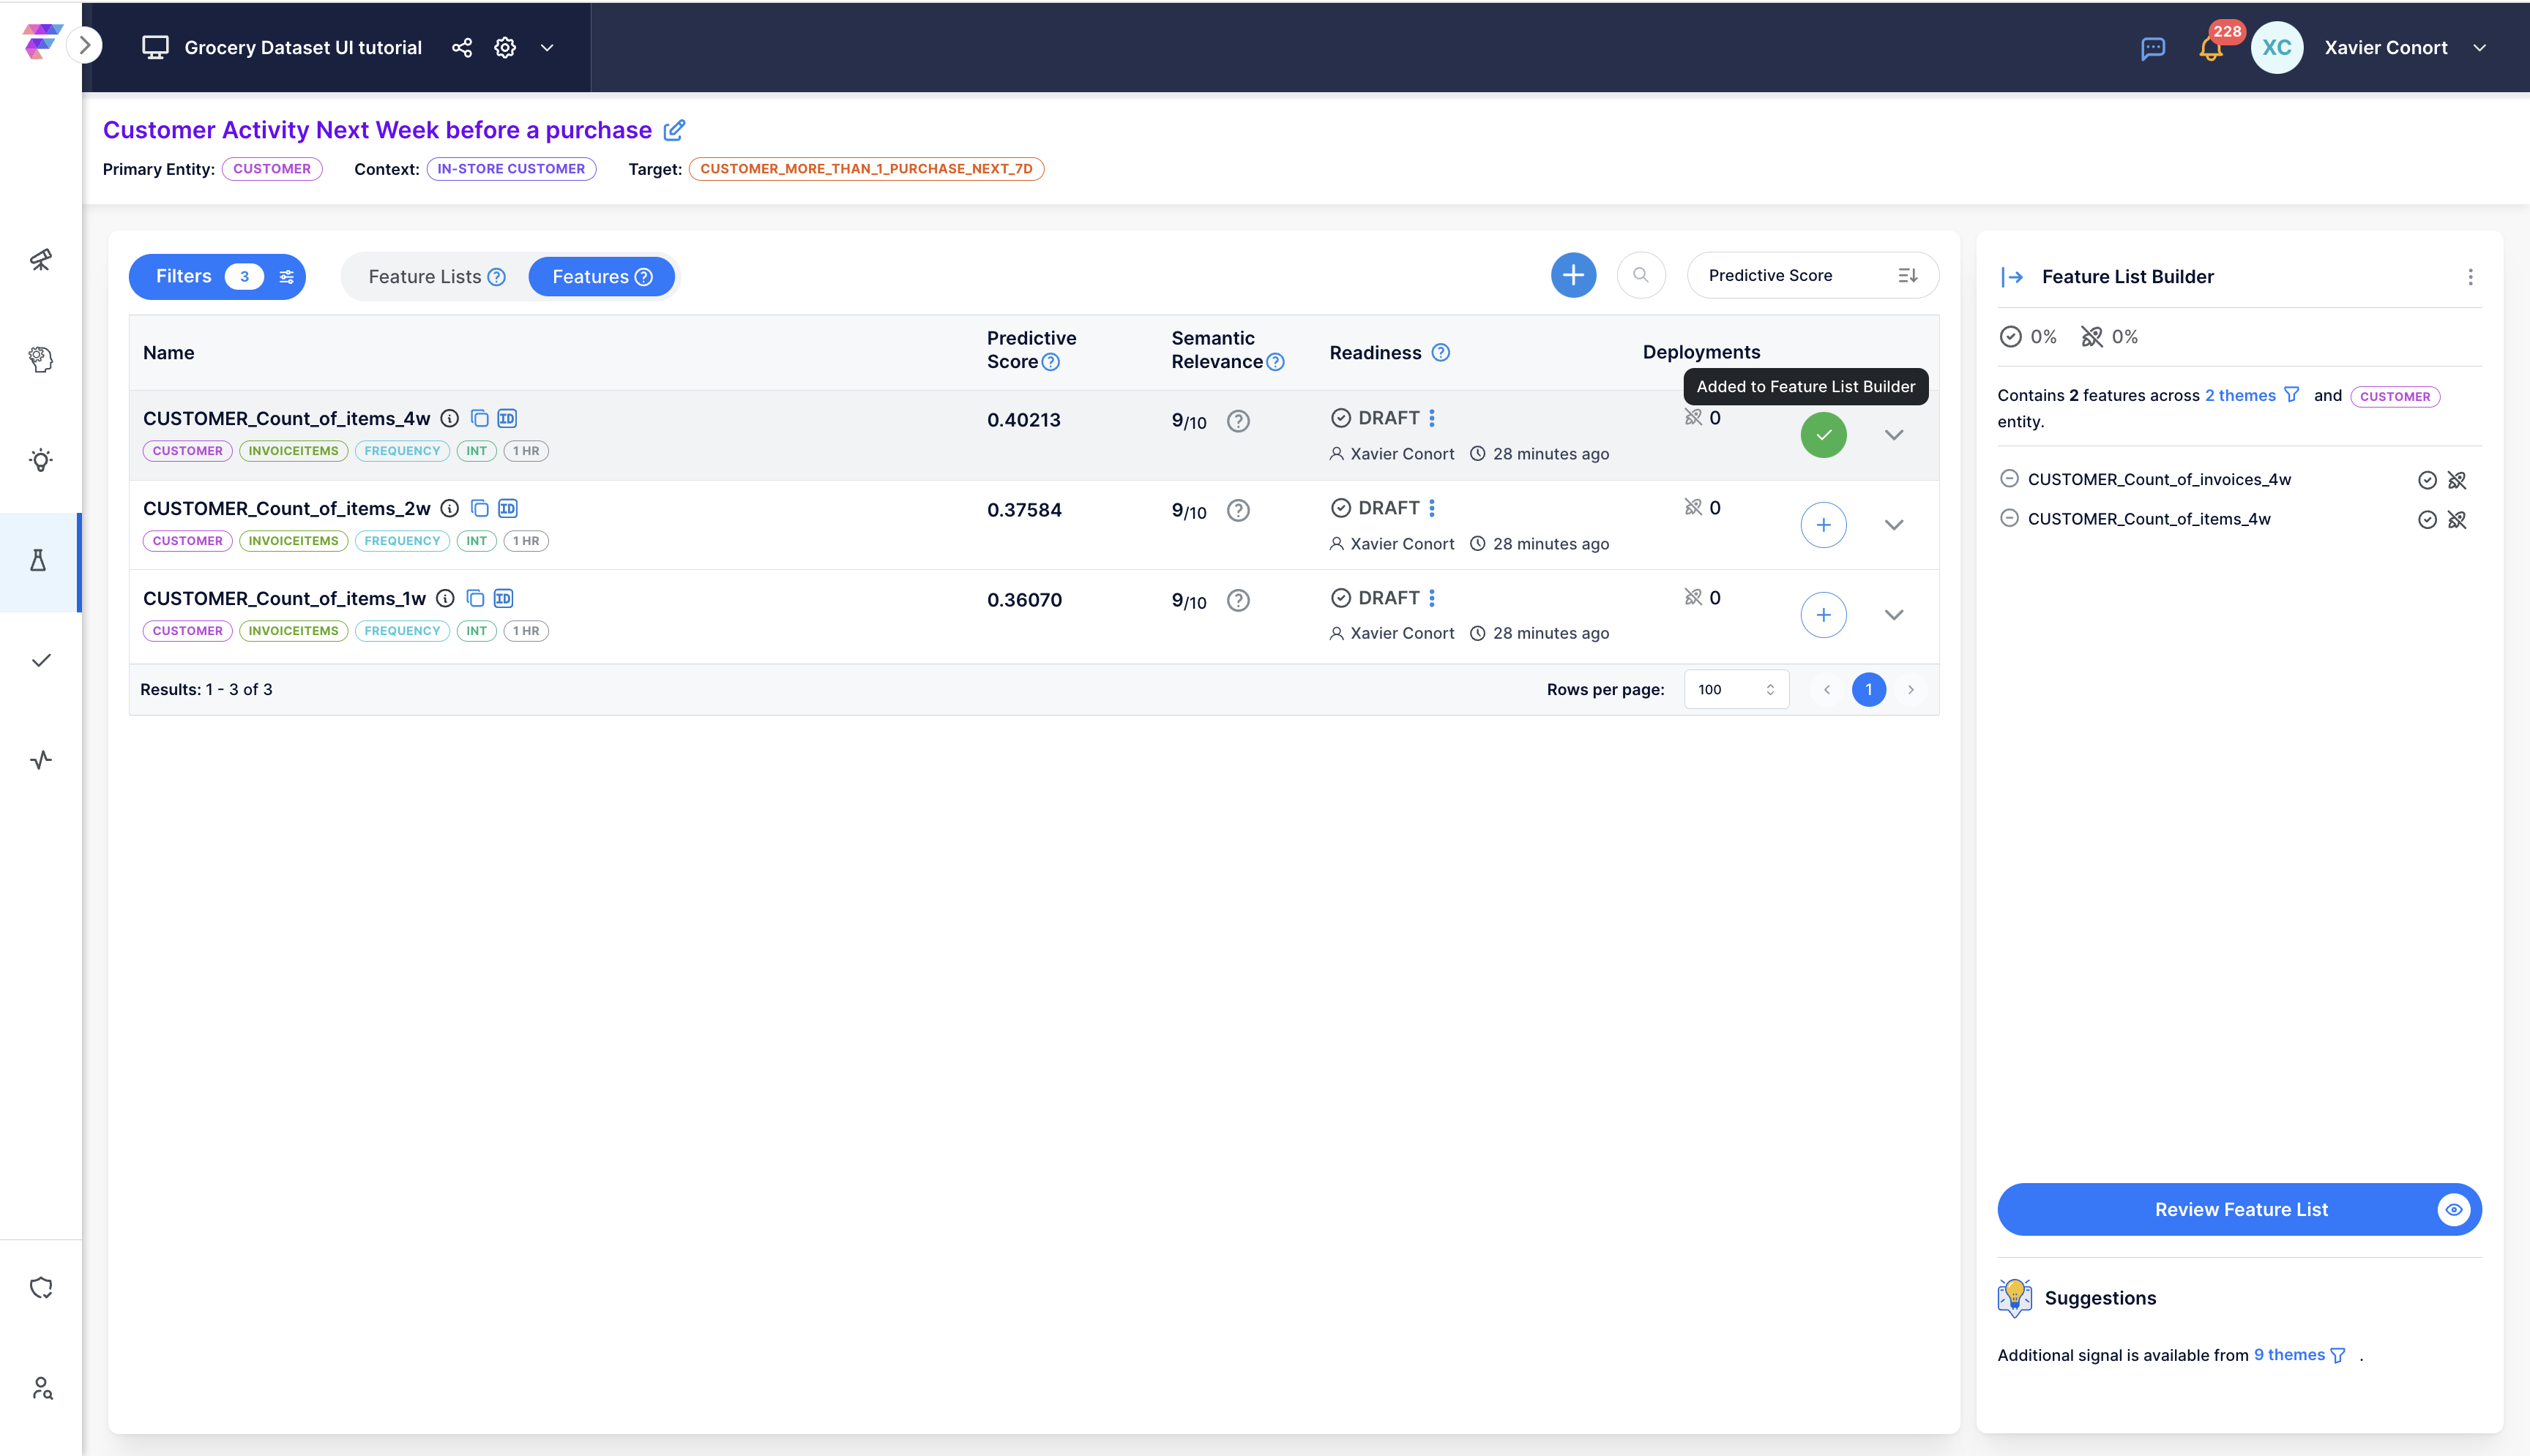2530x1456 pixels.
Task: Copy ID of CUSTOMER_Count_of_items_2w
Action: [x=507, y=508]
